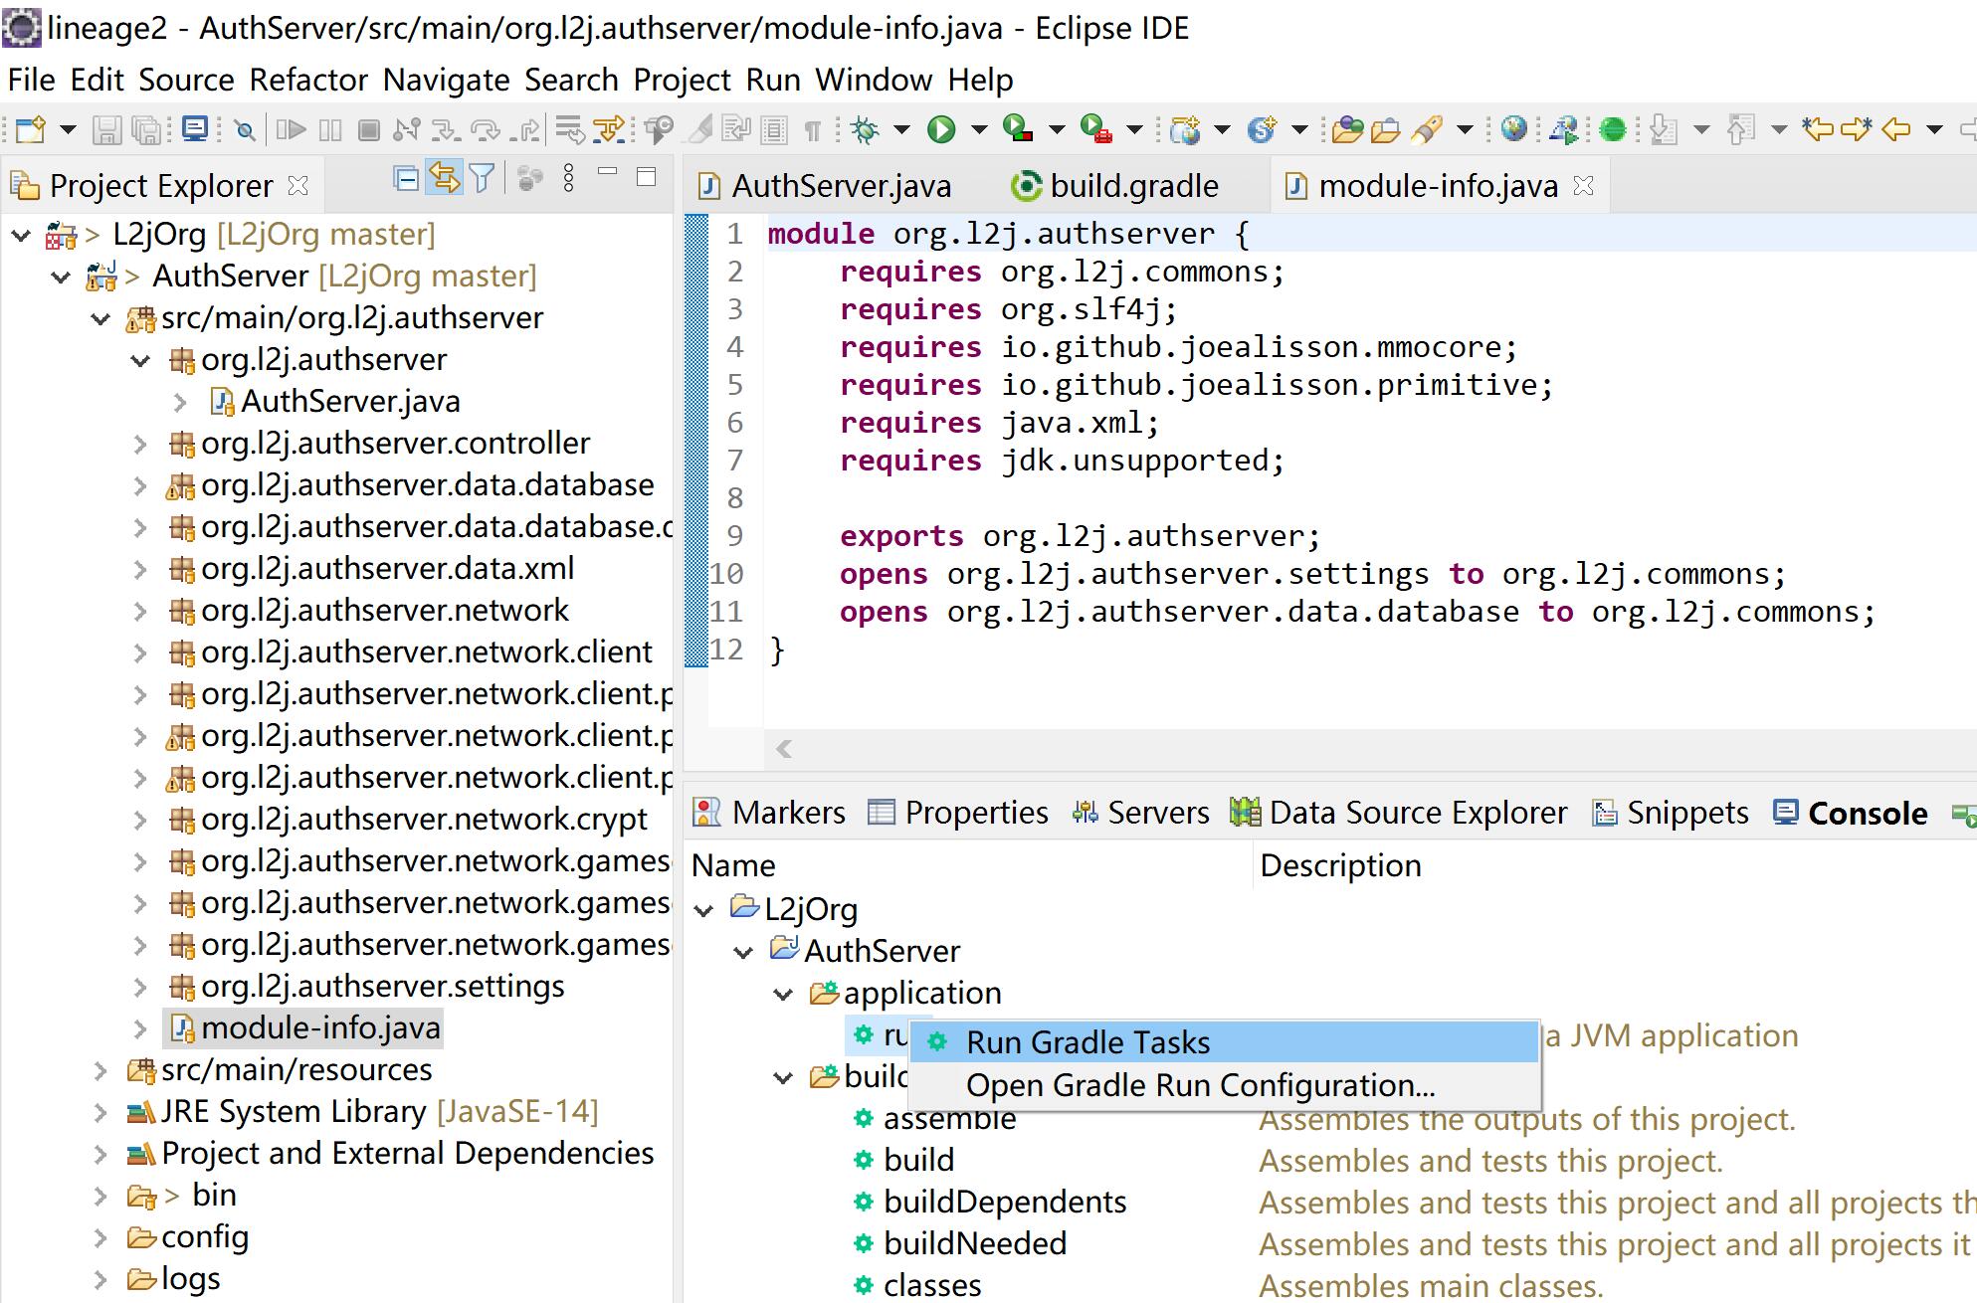This screenshot has height=1303, width=1977.
Task: Click the Step Return icon
Action: (x=524, y=129)
